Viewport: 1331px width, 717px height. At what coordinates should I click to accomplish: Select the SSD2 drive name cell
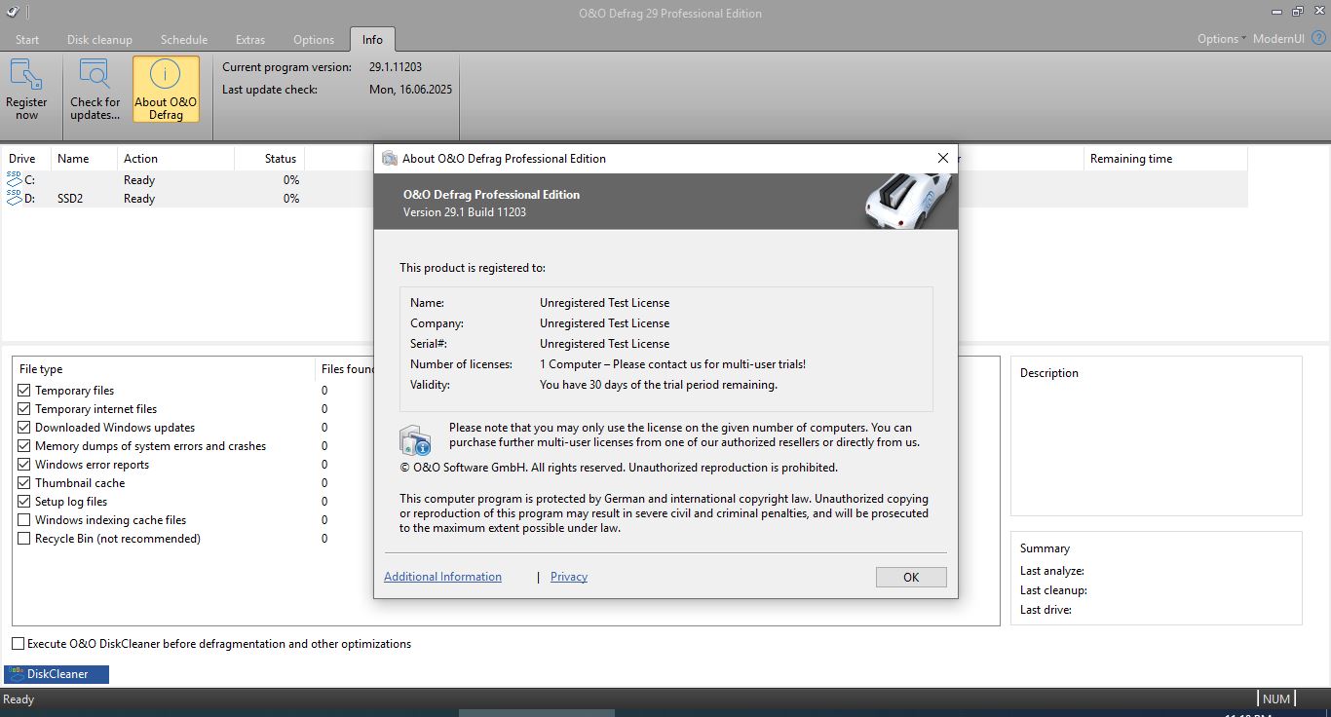(70, 199)
